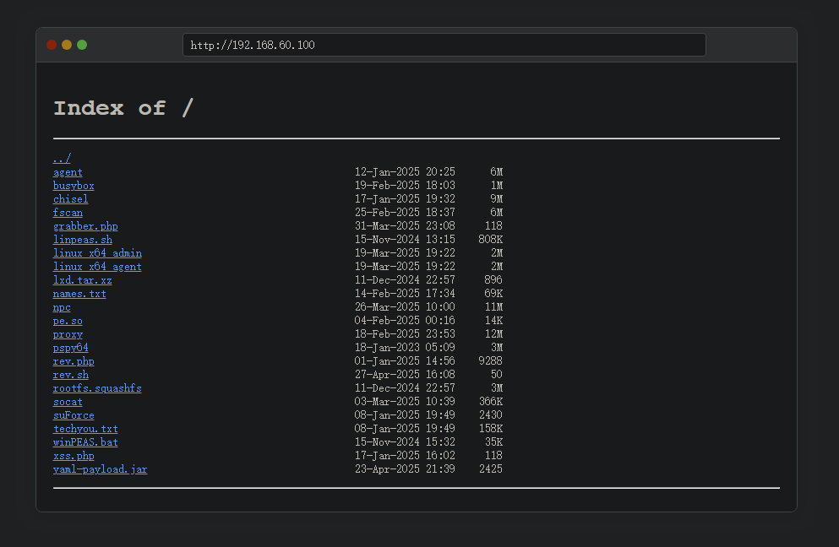Image resolution: width=839 pixels, height=547 pixels.
Task: Open grabber.php in the listing
Action: [85, 226]
